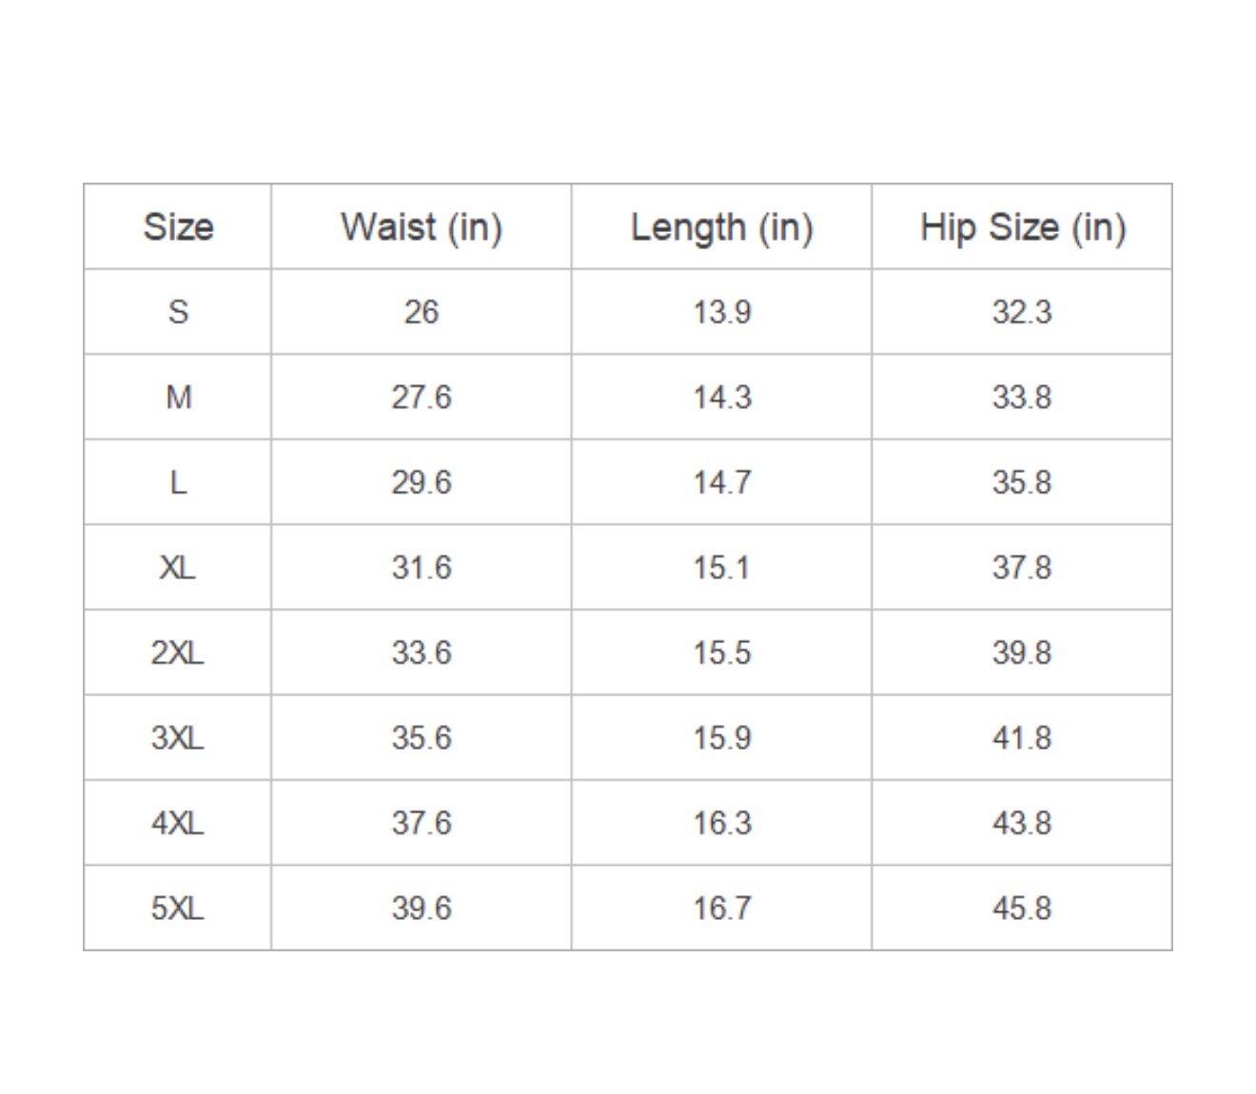
Task: Click the 27.6 waist measurement
Action: pos(422,397)
